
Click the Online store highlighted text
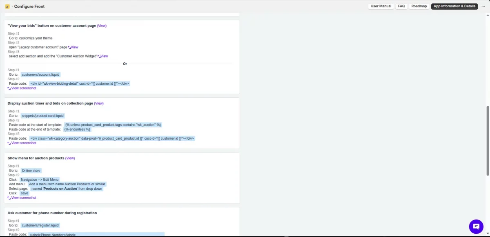point(31,171)
